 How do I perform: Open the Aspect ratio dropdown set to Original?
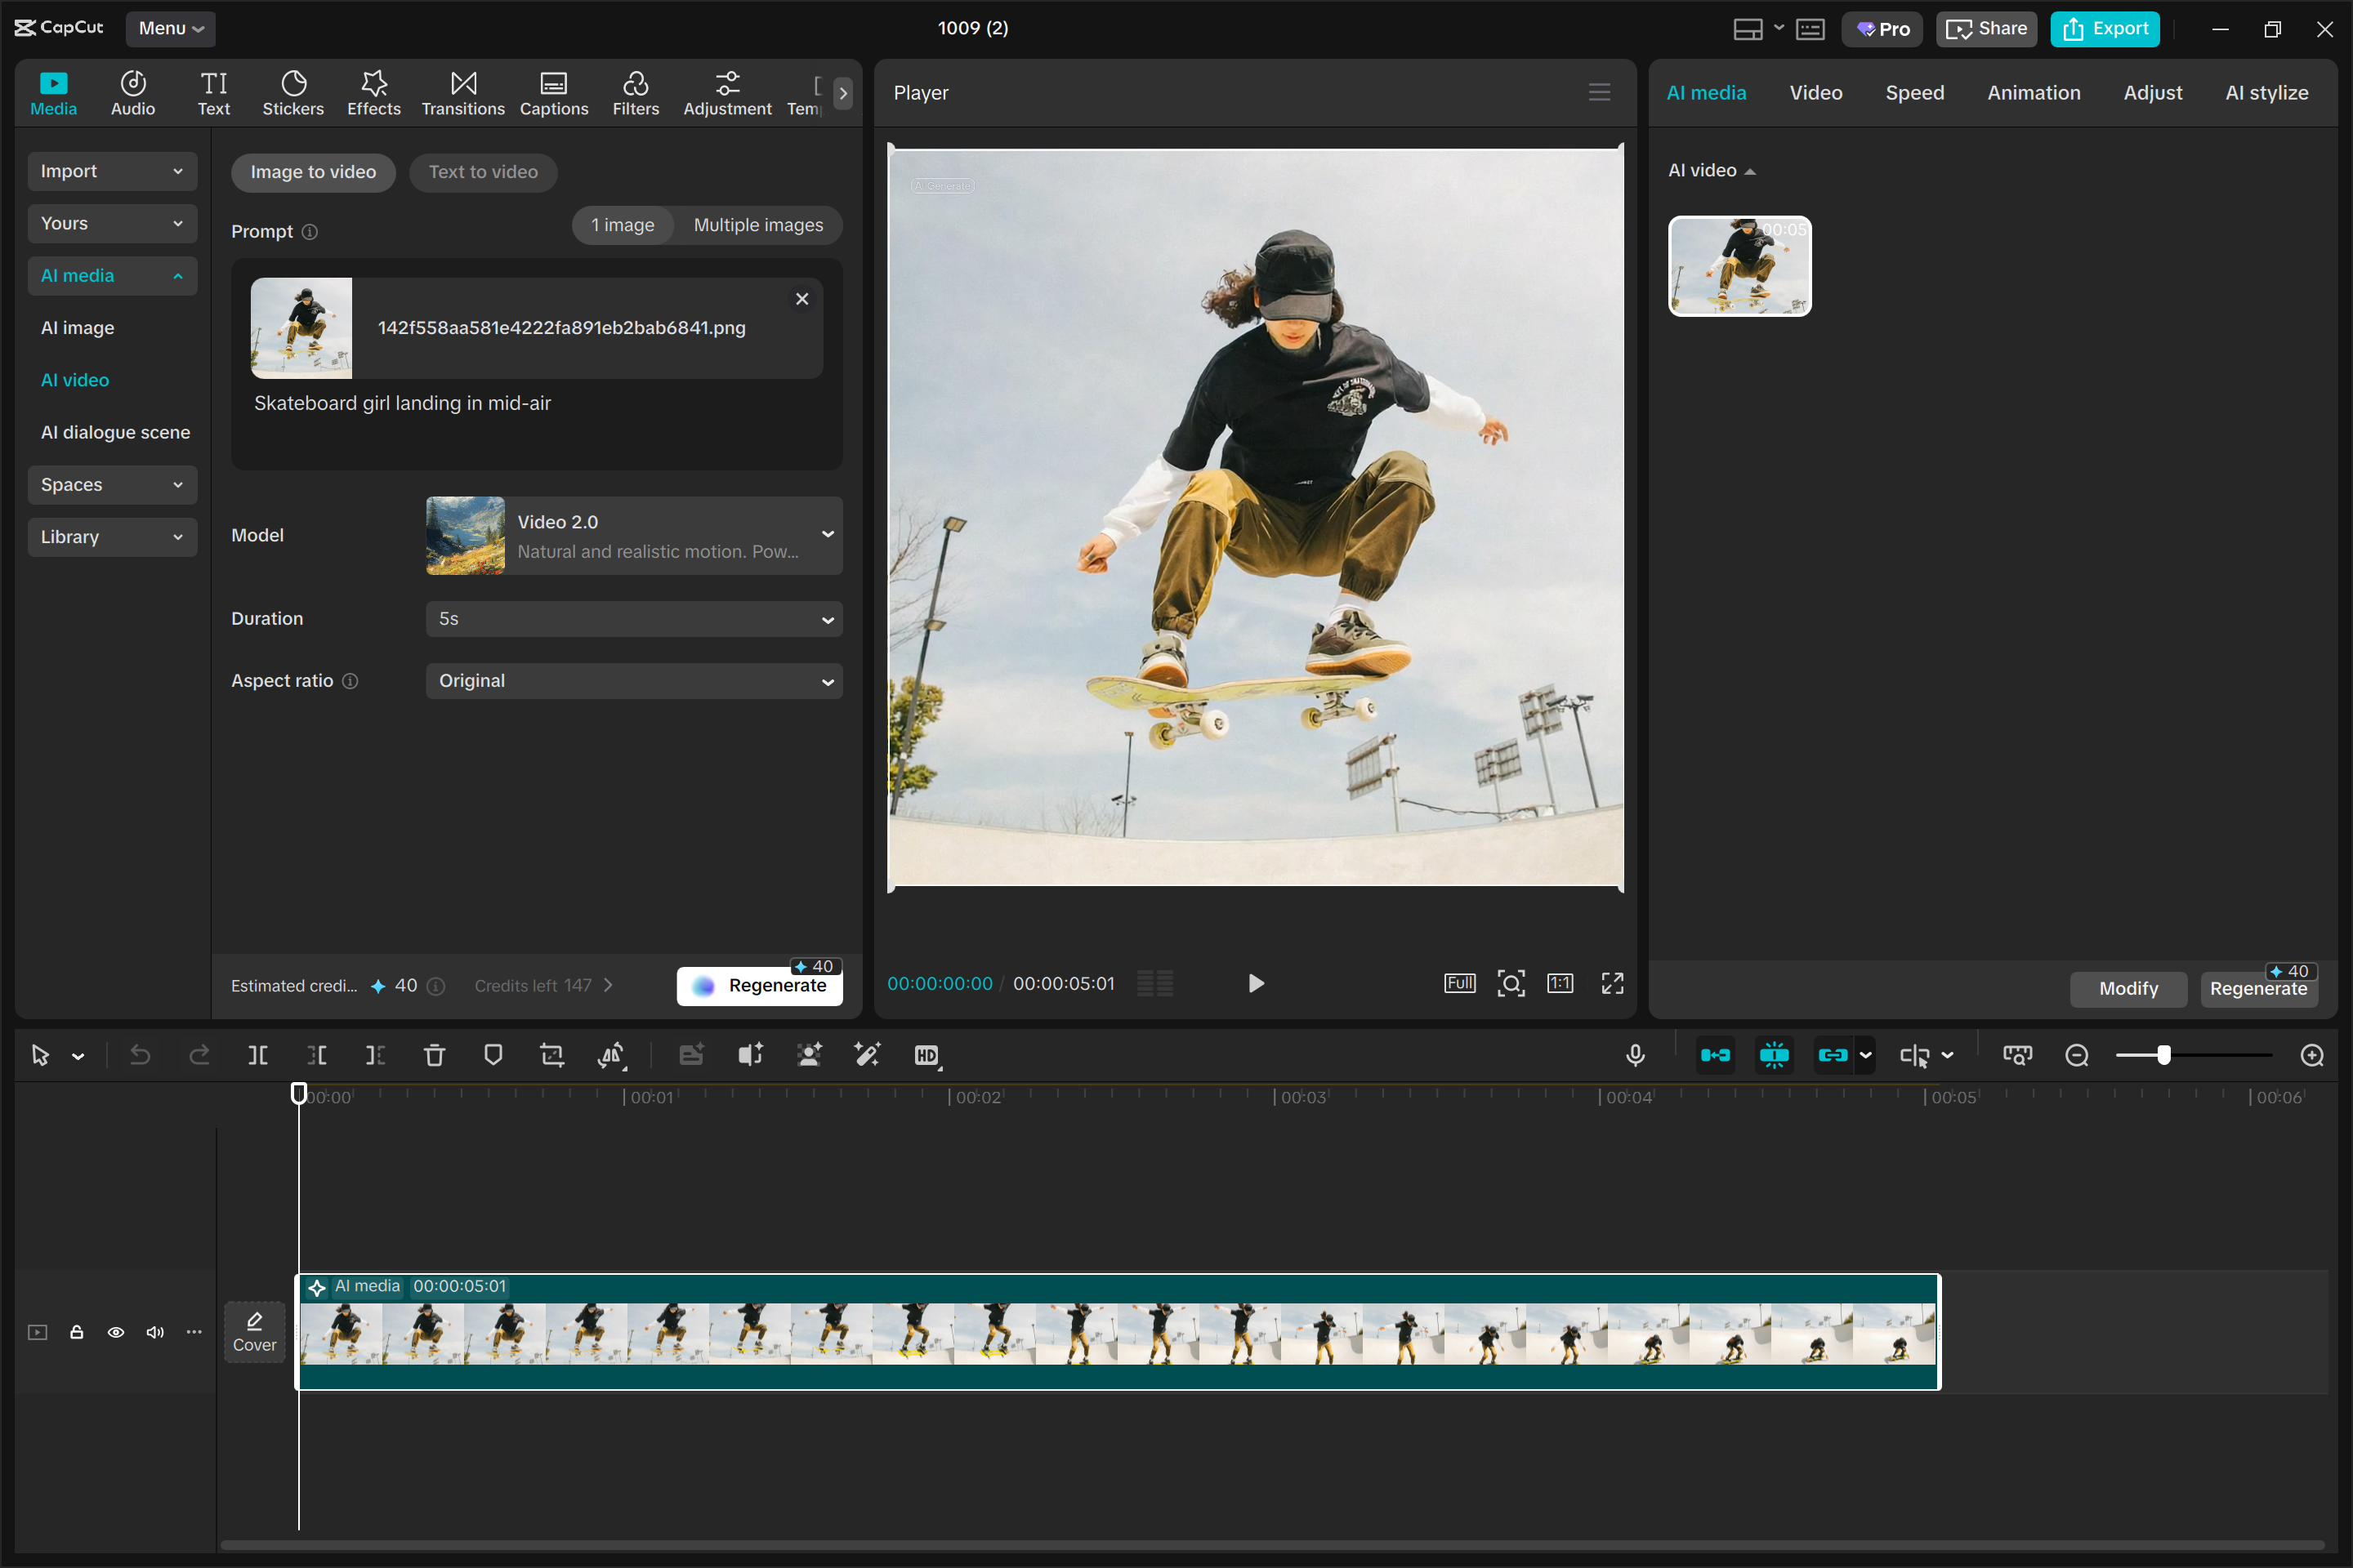coord(633,681)
